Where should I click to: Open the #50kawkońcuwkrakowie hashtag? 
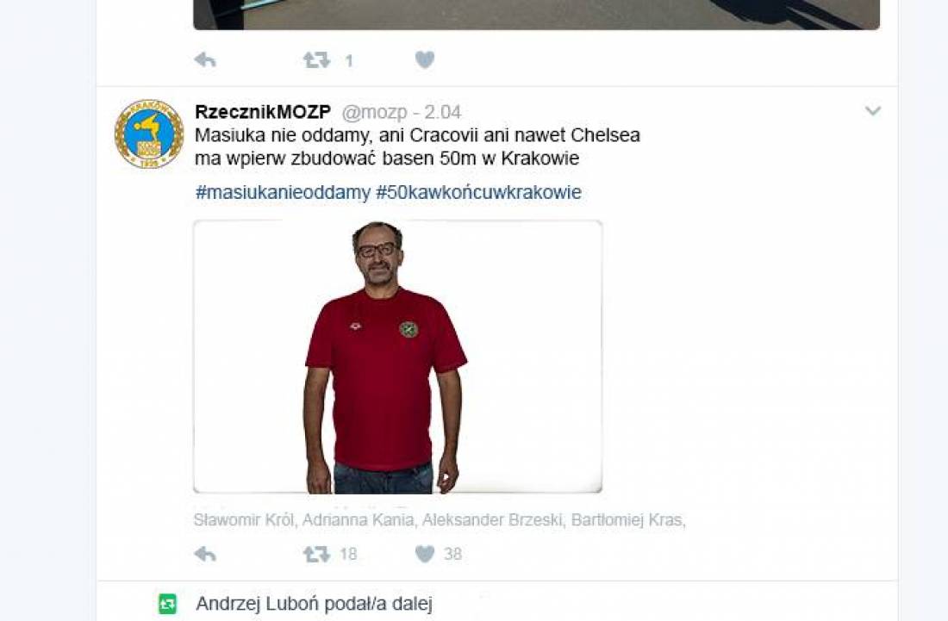479,192
